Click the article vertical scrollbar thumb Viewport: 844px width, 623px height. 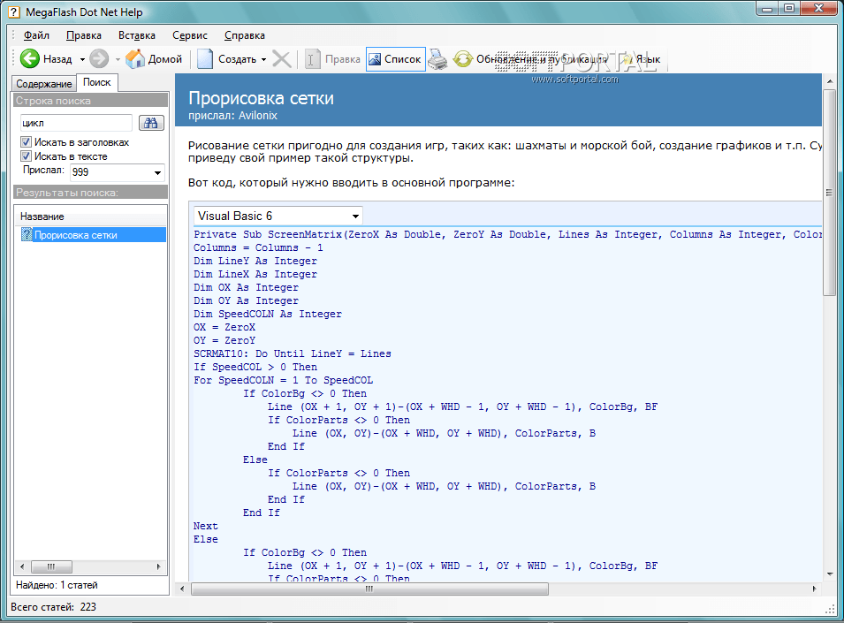point(829,193)
